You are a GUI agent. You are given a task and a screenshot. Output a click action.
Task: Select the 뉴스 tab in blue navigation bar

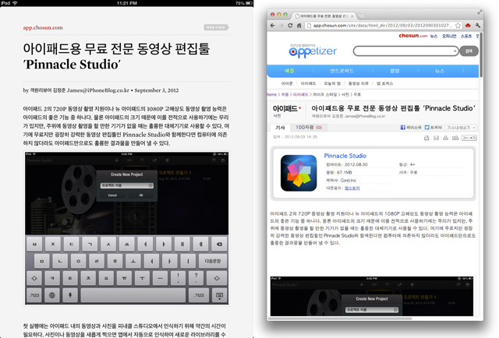pos(440,71)
